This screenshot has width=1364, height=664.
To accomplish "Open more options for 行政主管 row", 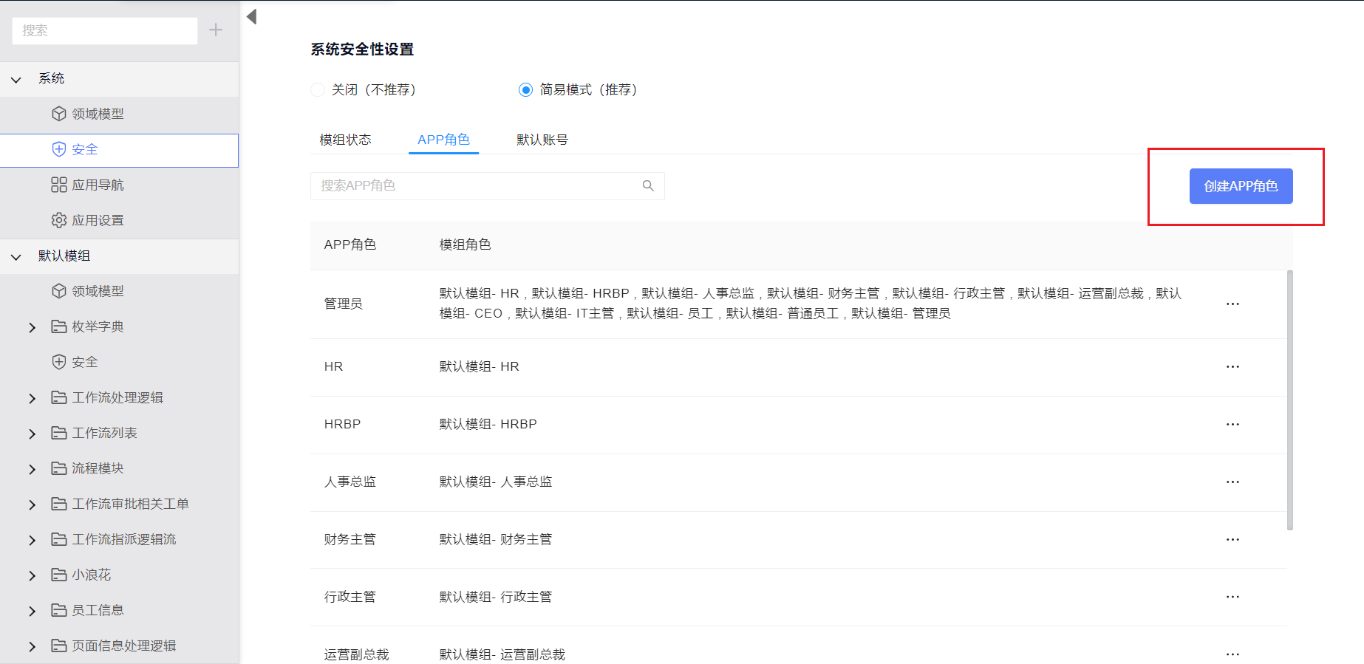I will tap(1232, 598).
